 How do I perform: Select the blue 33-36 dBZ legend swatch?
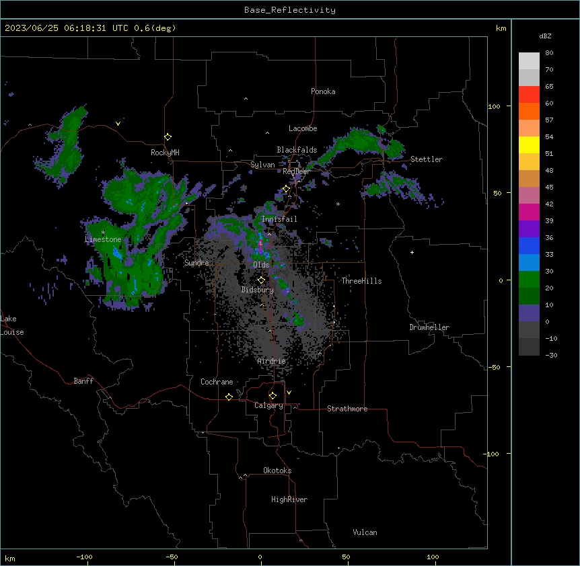coord(529,245)
